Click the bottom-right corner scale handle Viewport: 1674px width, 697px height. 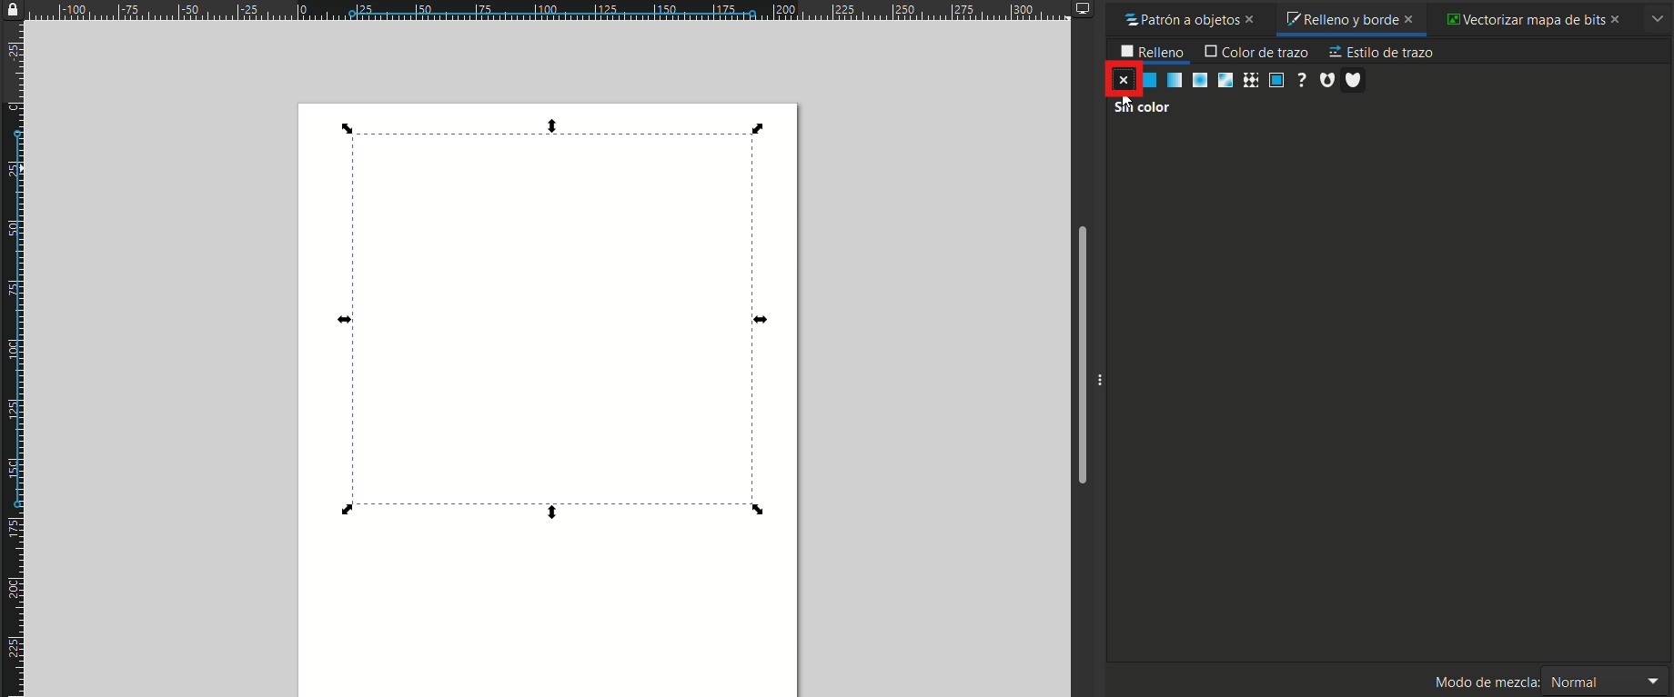[x=758, y=510]
